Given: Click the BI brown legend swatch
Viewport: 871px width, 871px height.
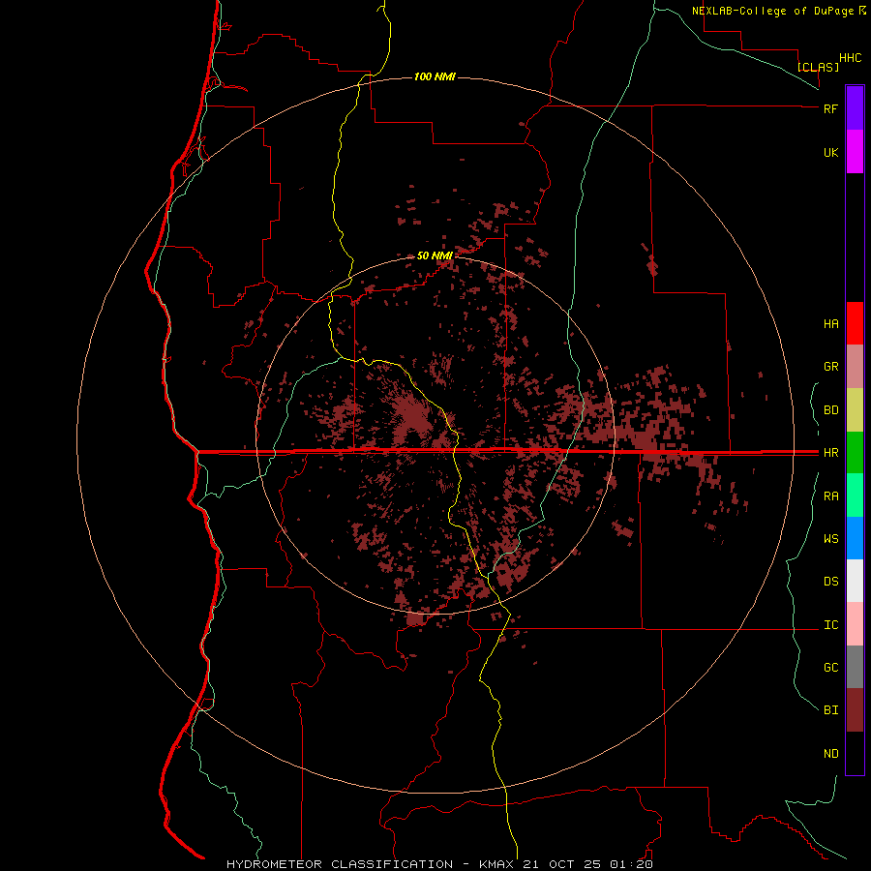Looking at the screenshot, I should click(x=855, y=710).
